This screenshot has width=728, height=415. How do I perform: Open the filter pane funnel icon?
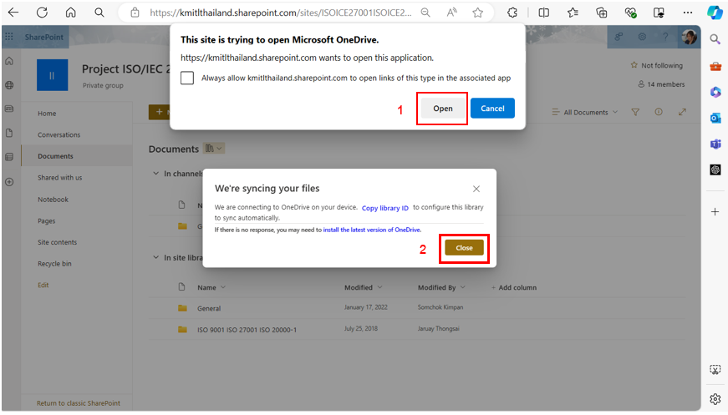tap(635, 112)
